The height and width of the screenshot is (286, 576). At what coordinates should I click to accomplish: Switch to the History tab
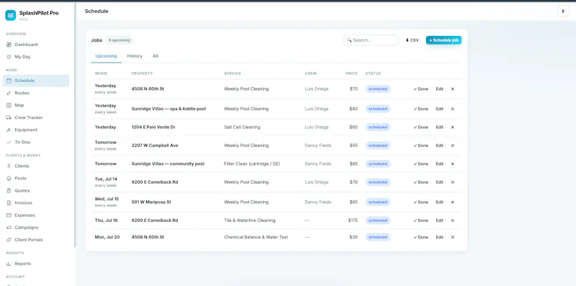coord(135,56)
